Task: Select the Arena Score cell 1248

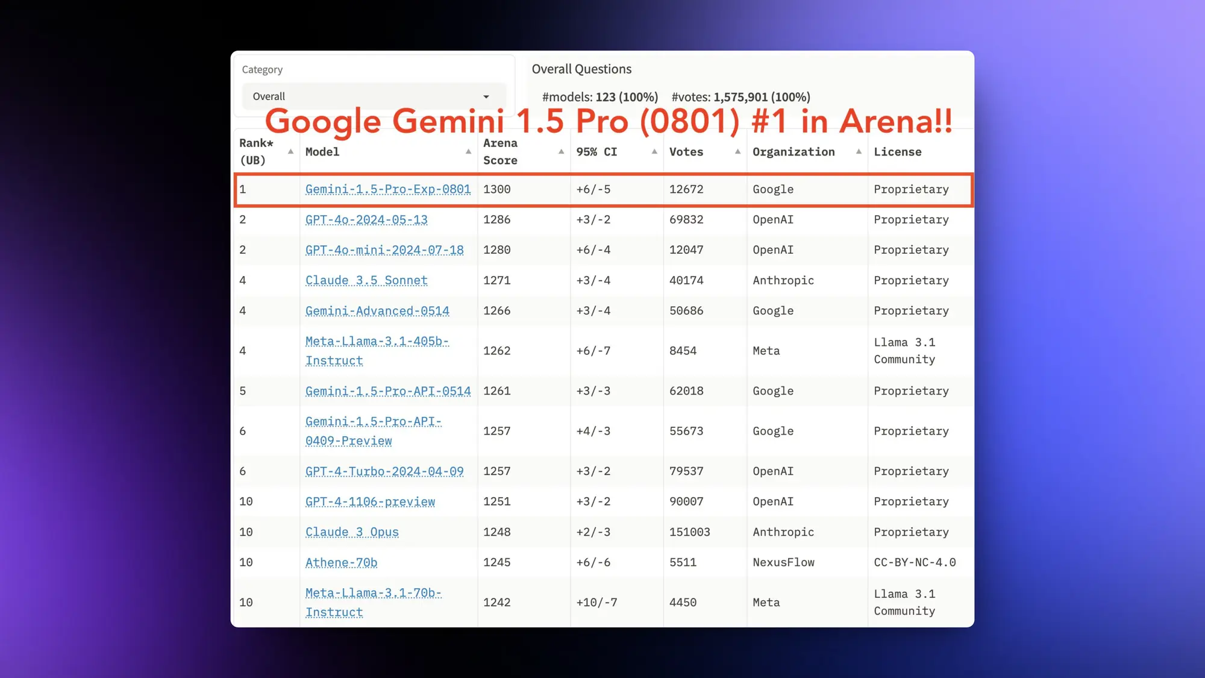Action: [x=496, y=532]
